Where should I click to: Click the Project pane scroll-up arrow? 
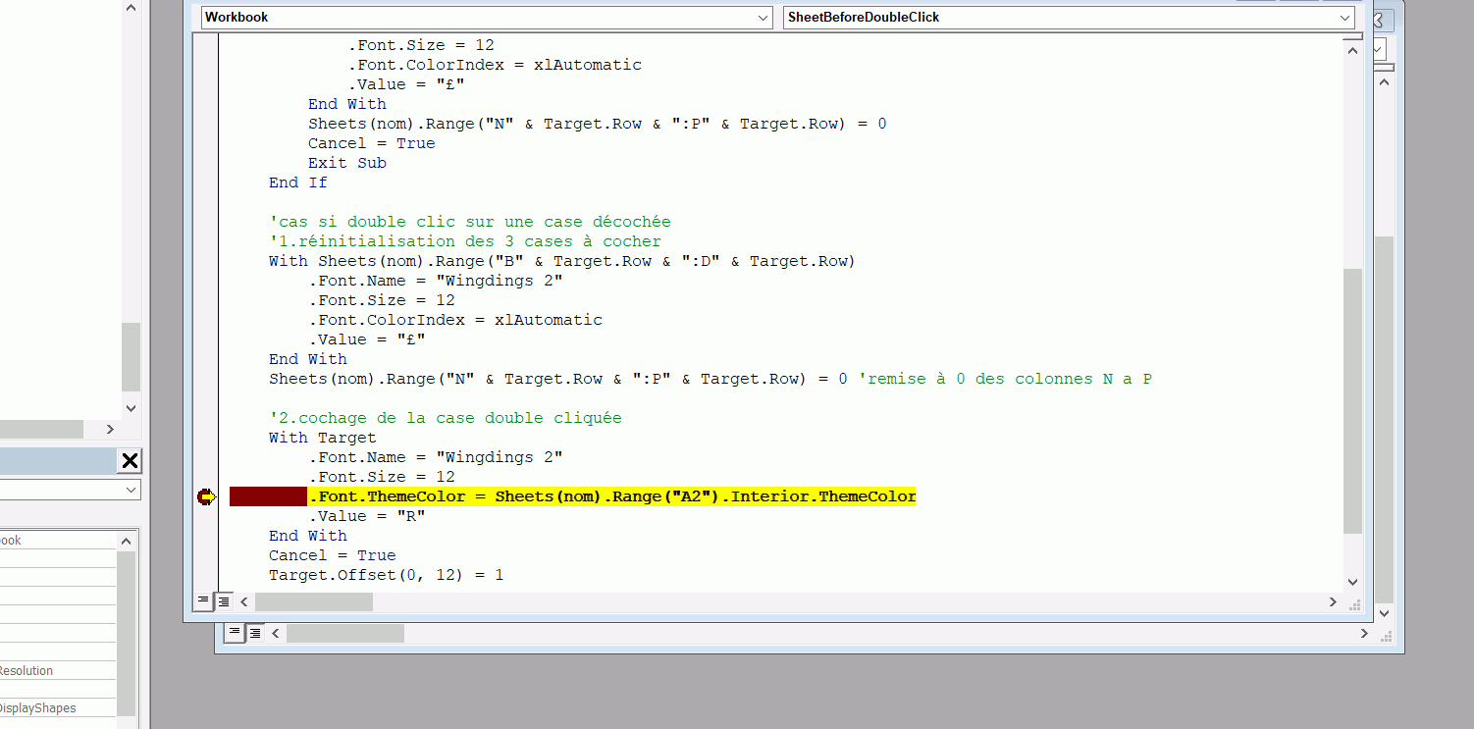[131, 7]
